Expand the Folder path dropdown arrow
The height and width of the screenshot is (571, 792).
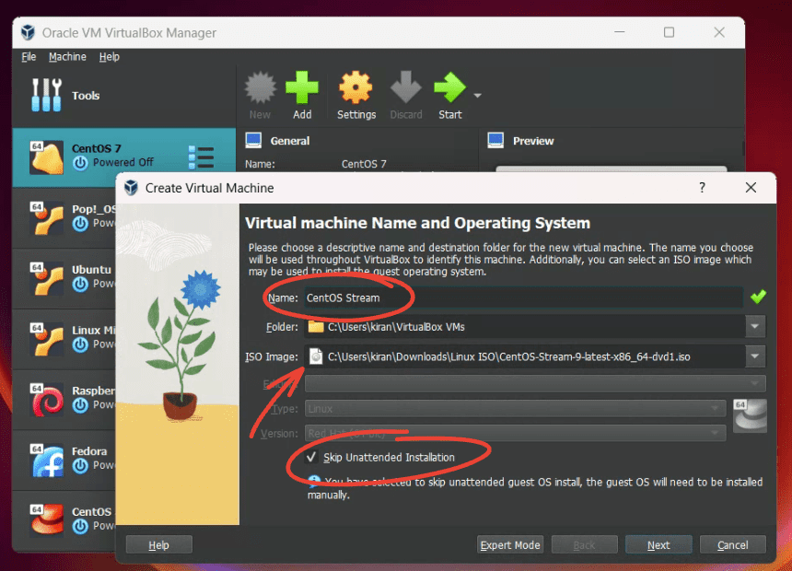pos(754,326)
